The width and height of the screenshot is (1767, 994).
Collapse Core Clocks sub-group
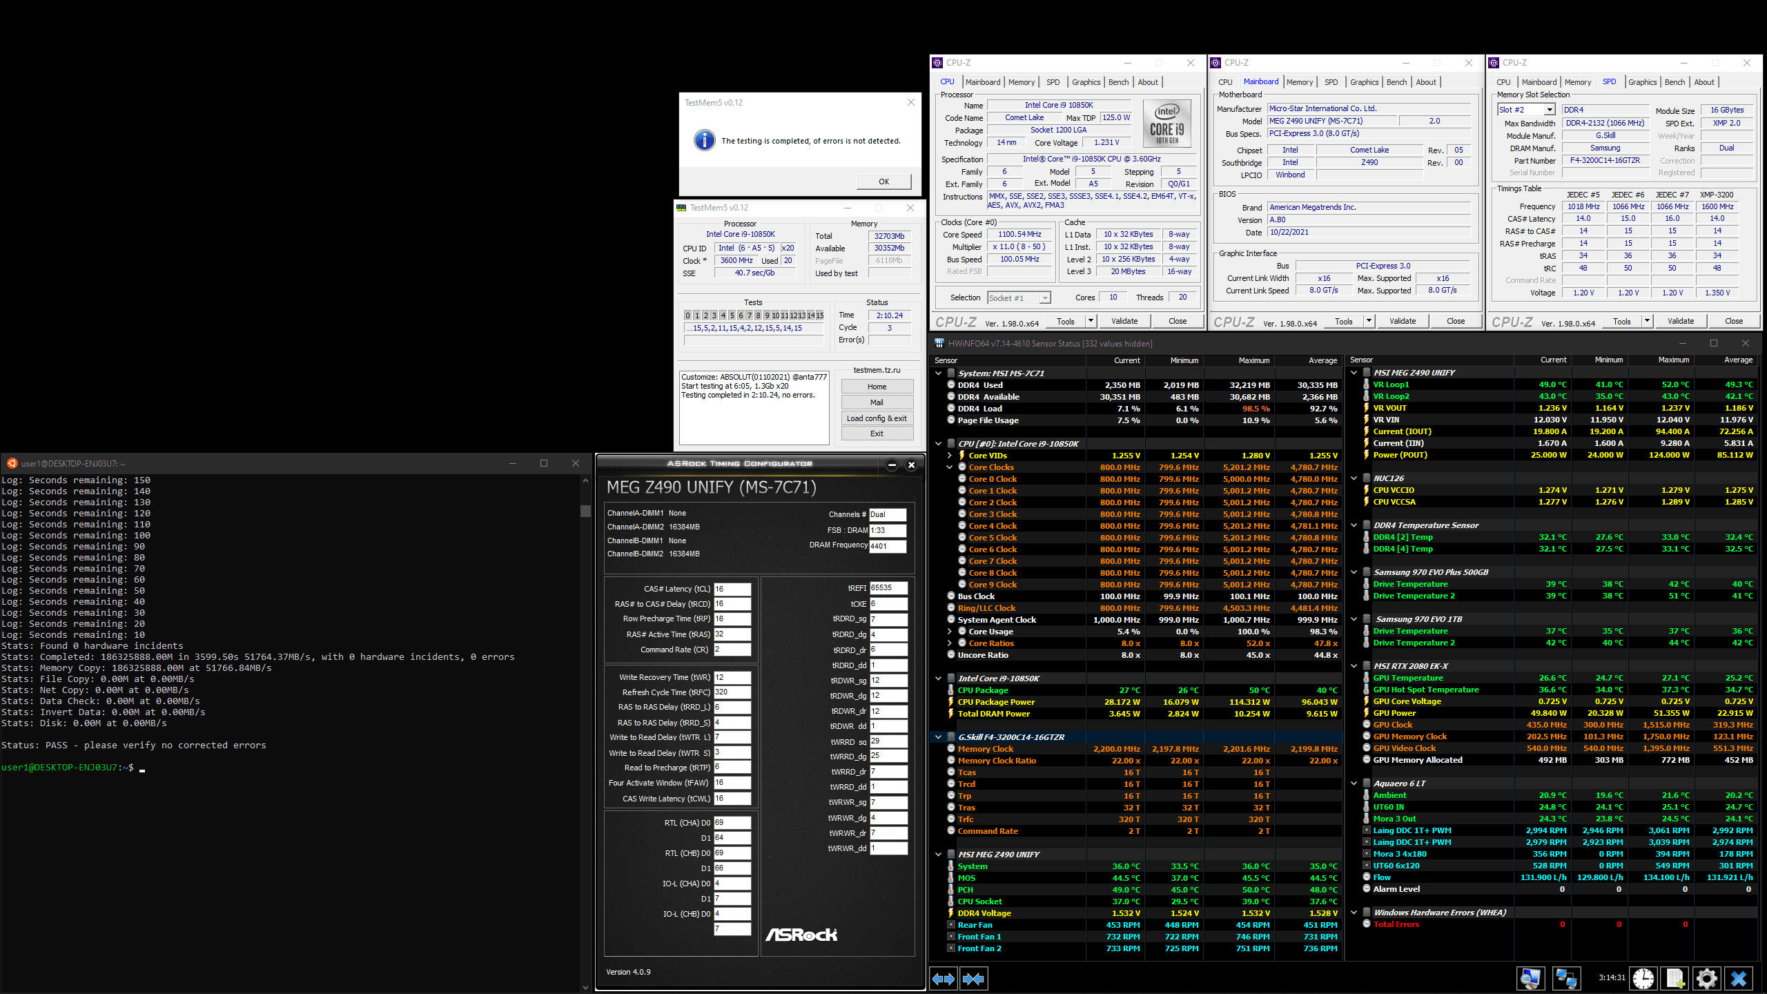pyautogui.click(x=949, y=467)
